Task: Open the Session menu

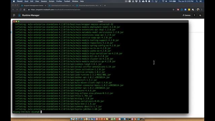Action: pyautogui.click(x=44, y=1)
